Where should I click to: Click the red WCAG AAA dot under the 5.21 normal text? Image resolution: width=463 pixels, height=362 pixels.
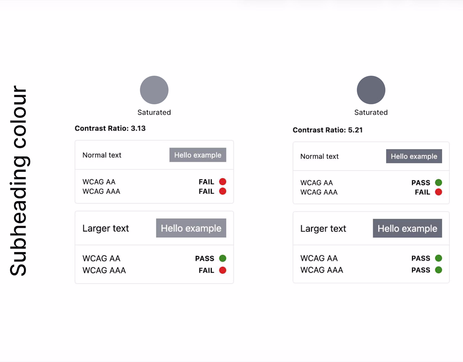click(x=438, y=192)
